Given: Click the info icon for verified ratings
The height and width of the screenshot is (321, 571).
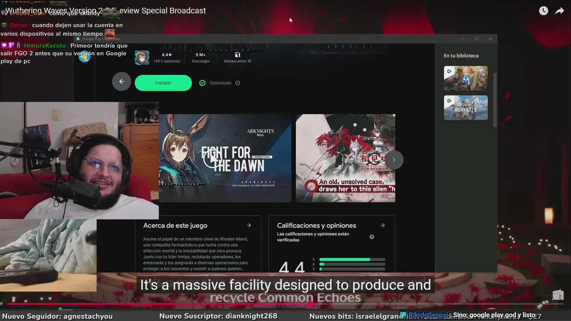Looking at the screenshot, I should tap(372, 237).
